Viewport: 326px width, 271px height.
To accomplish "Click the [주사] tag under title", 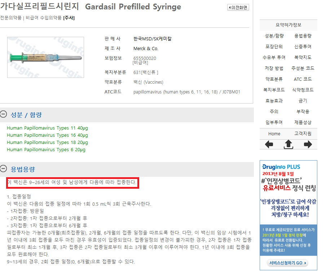I will point(69,18).
